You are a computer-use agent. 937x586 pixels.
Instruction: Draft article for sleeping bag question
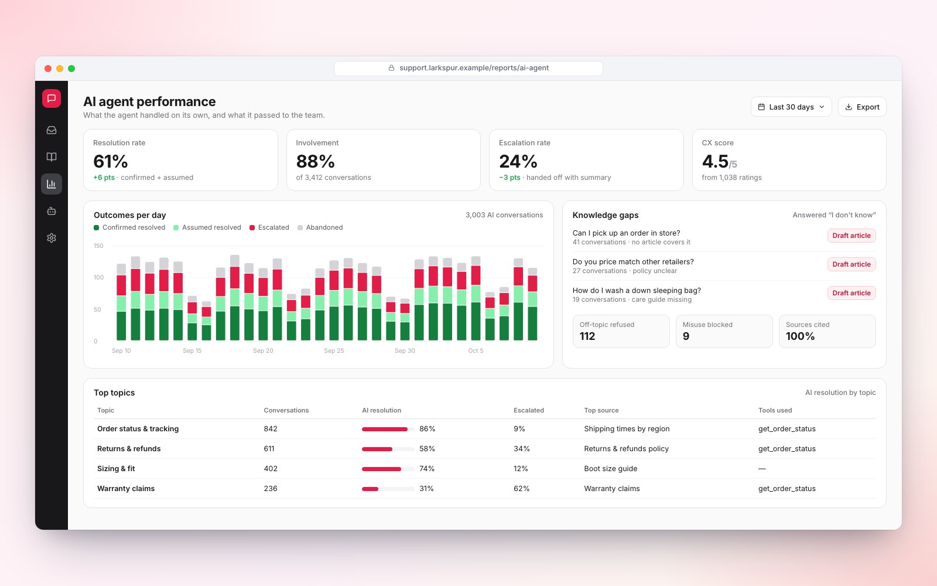[x=851, y=293]
